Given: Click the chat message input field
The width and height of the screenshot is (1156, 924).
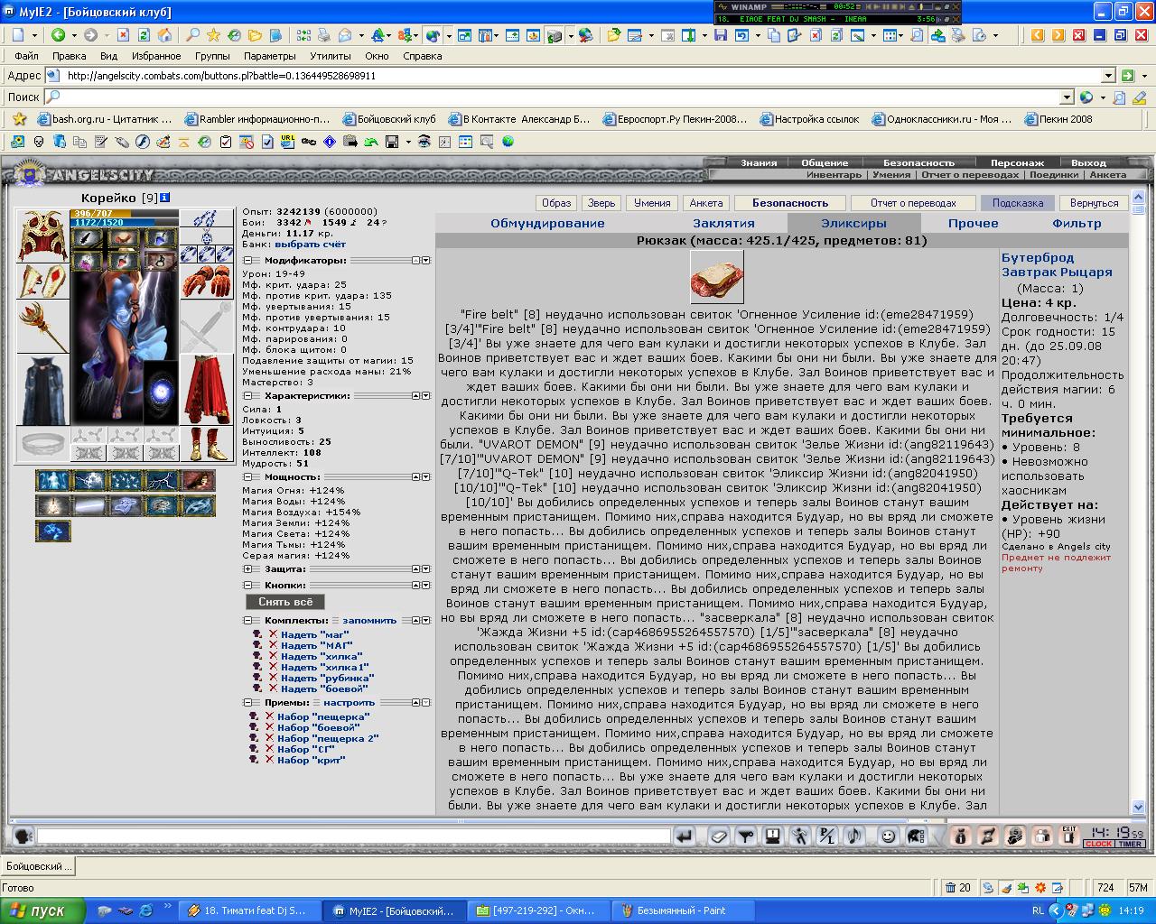Looking at the screenshot, I should [353, 836].
